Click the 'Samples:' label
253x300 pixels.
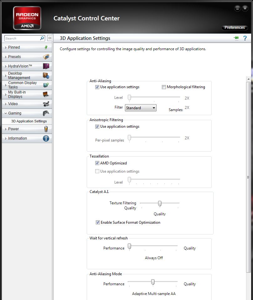pos(176,110)
